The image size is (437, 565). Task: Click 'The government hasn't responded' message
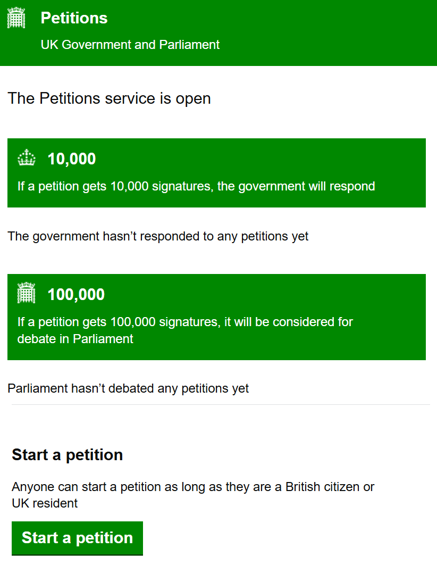[158, 236]
